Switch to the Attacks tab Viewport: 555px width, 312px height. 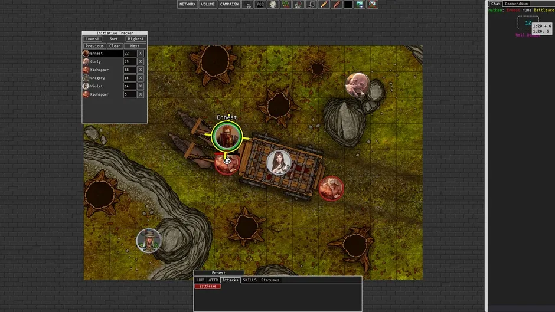[230, 280]
